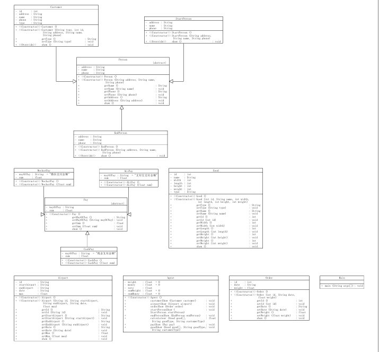Click the wayOfPay attribute in CashPay
Screen dimensions: 379x352
point(89,253)
